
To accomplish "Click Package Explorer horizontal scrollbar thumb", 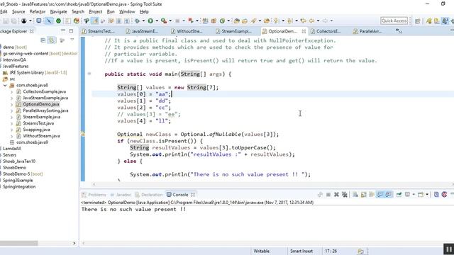I will coord(18,243).
